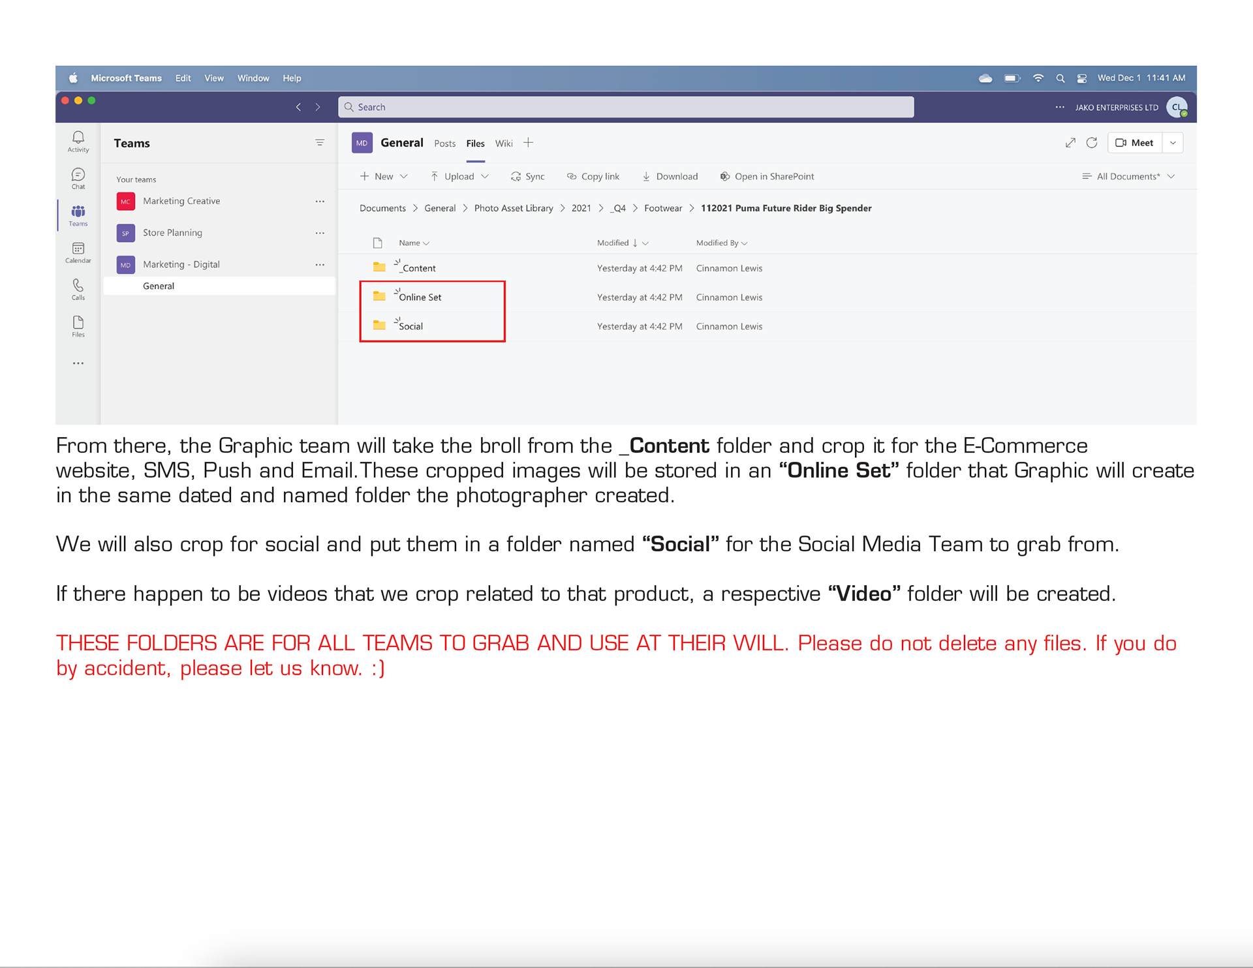Go to Documents in the breadcrumb
This screenshot has width=1253, height=968.
pos(382,208)
